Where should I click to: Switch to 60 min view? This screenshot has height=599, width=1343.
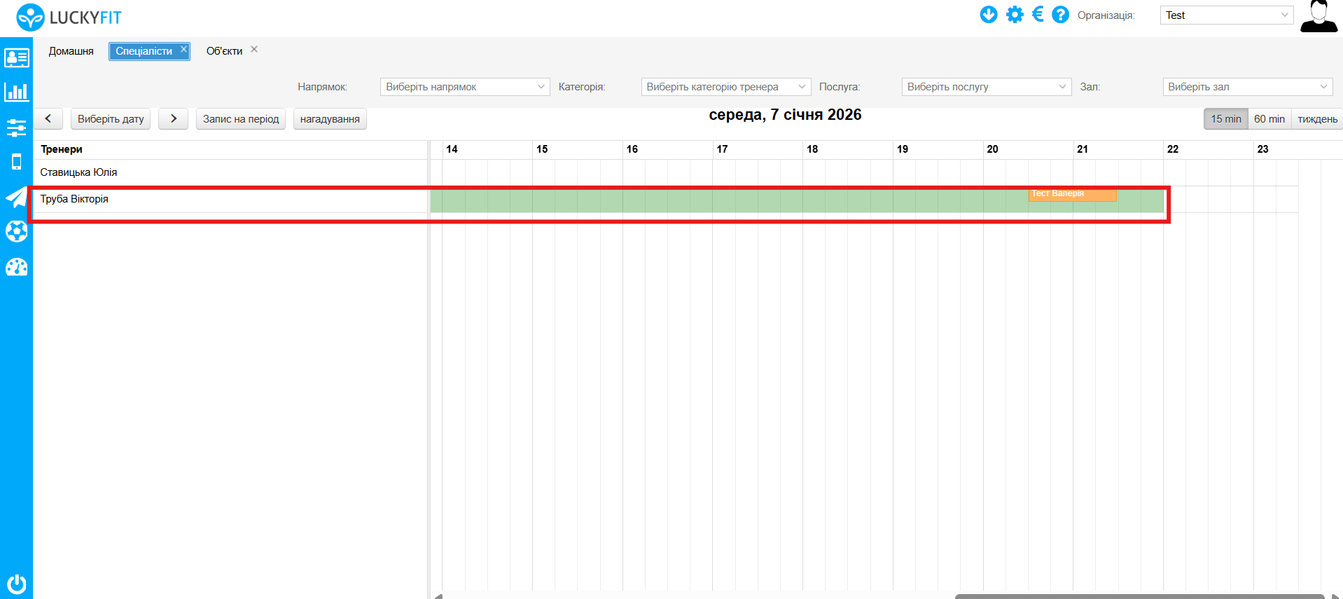(1269, 119)
